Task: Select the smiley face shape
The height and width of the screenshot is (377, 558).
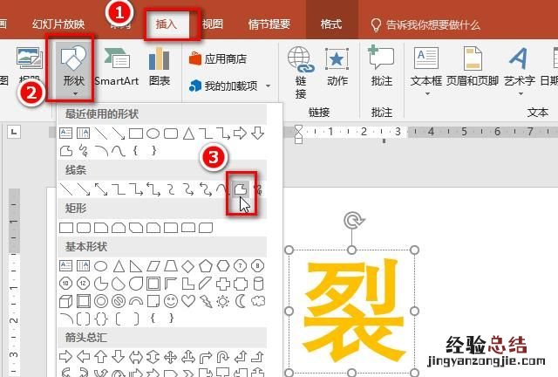Action: (171, 301)
